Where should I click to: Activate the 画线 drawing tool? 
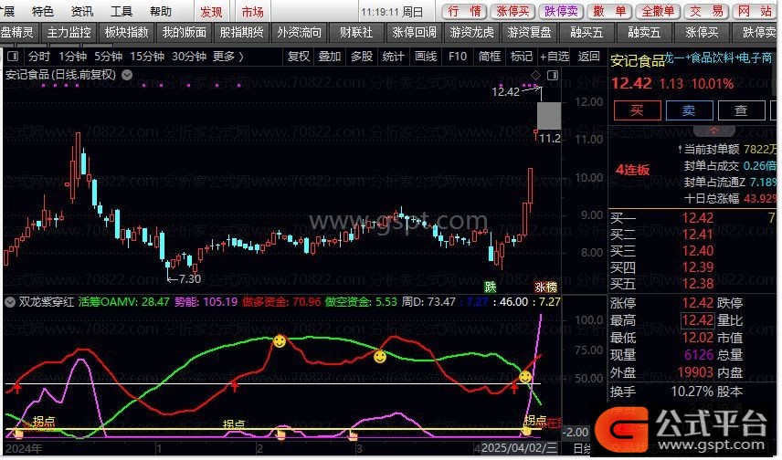pyautogui.click(x=426, y=57)
